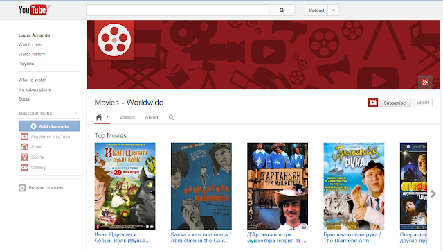
Task: Open the Upload dropdown arrow
Action: pos(334,10)
